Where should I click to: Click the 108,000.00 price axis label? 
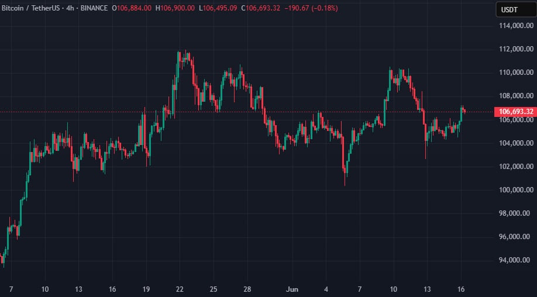pyautogui.click(x=516, y=96)
